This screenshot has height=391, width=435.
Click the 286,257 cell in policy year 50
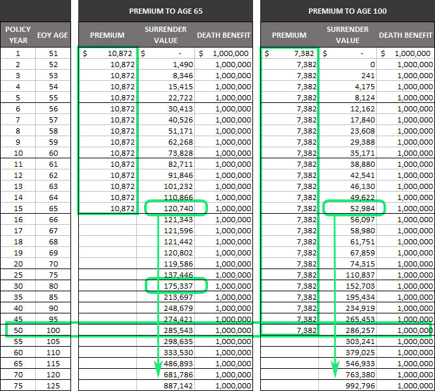point(348,330)
